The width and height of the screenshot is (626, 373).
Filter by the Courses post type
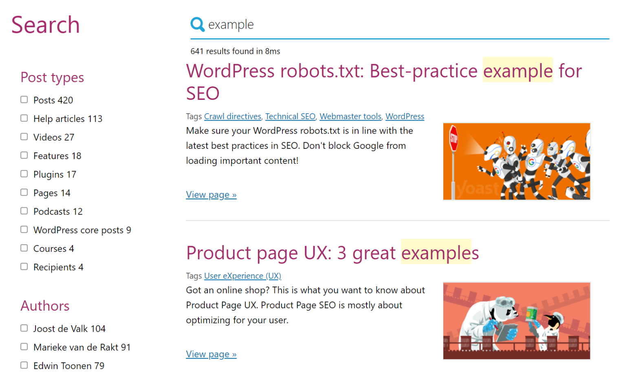[24, 247]
